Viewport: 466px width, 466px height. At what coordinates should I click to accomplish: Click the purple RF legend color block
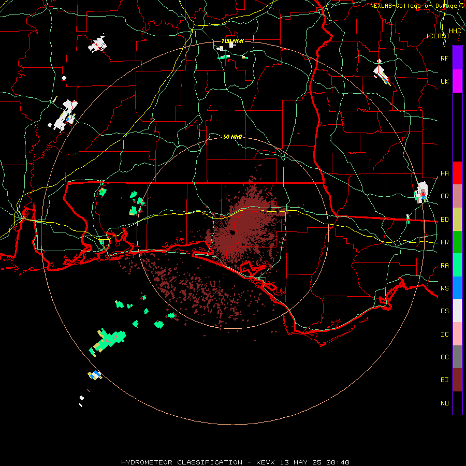click(x=457, y=58)
